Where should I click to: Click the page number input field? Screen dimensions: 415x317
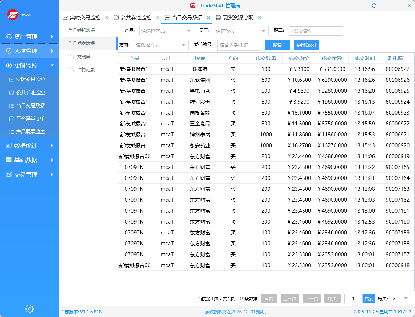click(x=353, y=298)
